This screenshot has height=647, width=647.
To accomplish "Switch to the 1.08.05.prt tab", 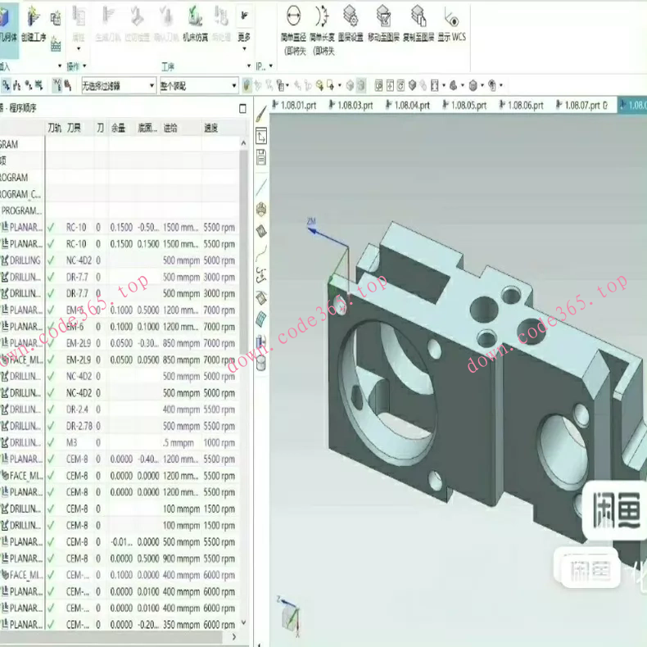I will pyautogui.click(x=464, y=105).
